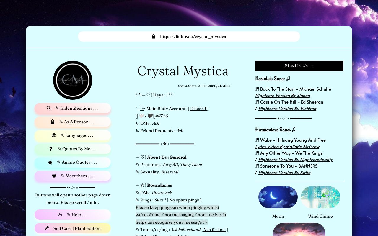Select the Moon theme thumbnail
Viewport: 378px width, 236px height.
coord(278,197)
